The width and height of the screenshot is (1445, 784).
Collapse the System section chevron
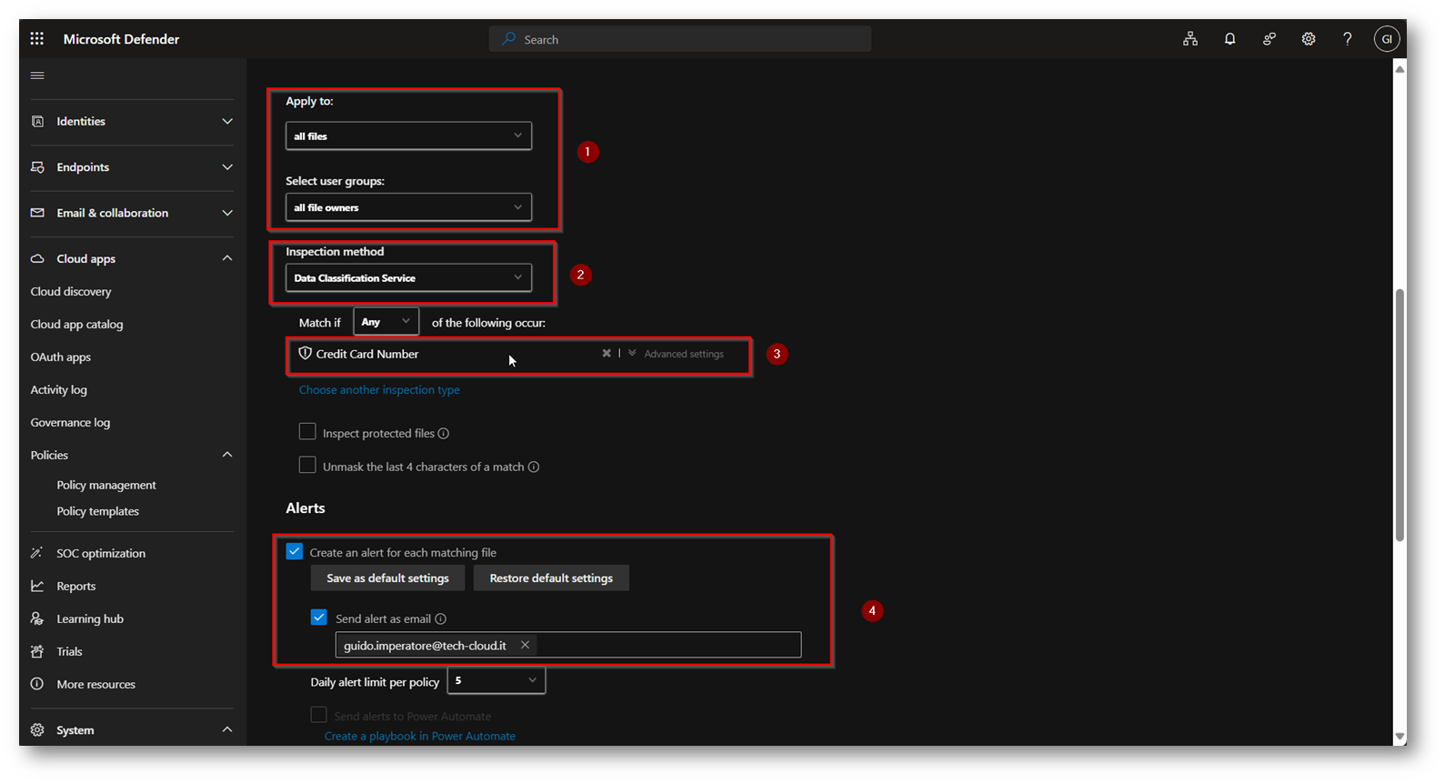[227, 729]
